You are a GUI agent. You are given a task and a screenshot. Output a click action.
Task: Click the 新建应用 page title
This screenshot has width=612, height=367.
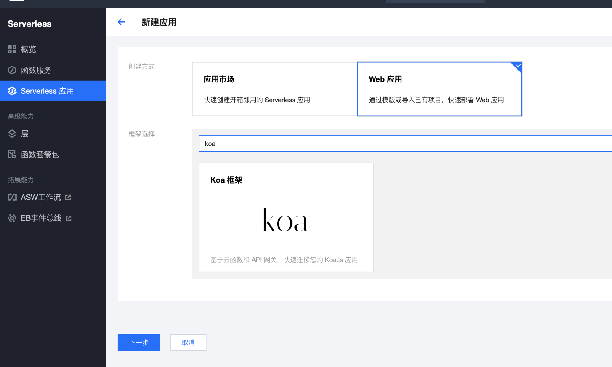pos(159,22)
